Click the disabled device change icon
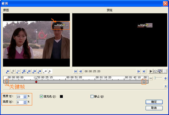This screenshot has height=115, width=169. (164, 71)
